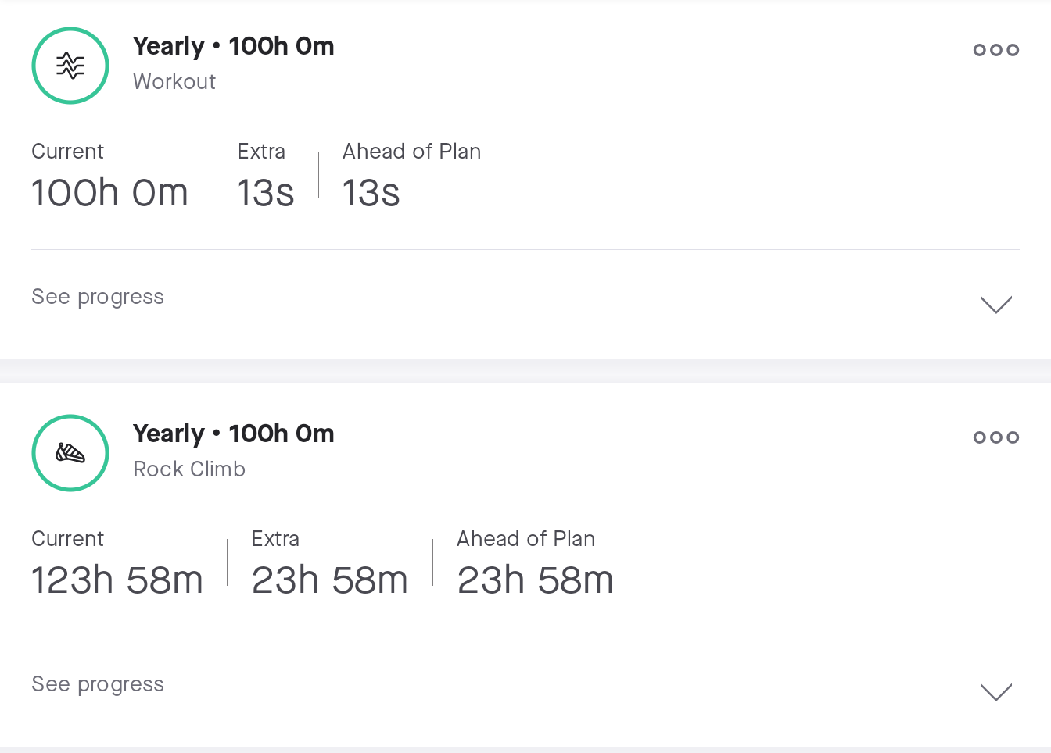Open three-dot options for Rock Climb goal

click(x=996, y=437)
